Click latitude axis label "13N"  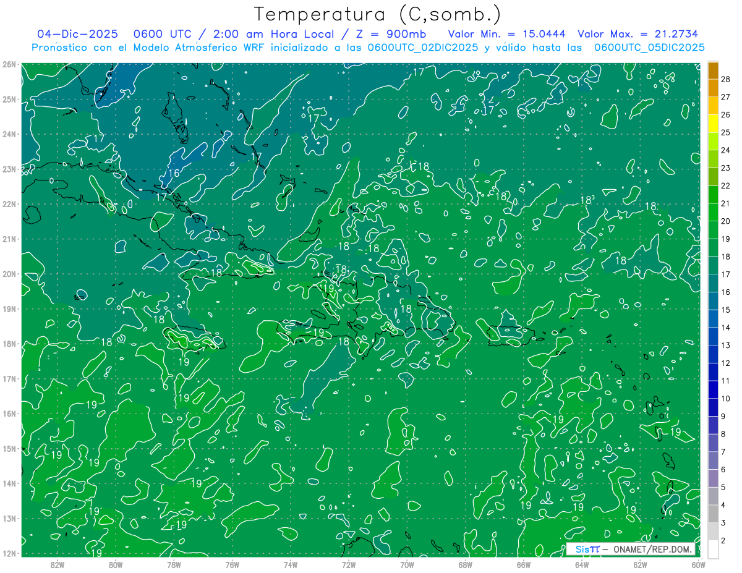(x=9, y=519)
